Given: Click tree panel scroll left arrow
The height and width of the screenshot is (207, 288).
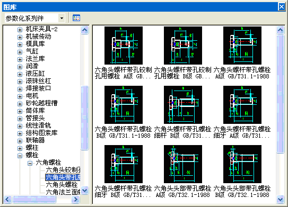Looking at the screenshot, I should click(x=7, y=199).
